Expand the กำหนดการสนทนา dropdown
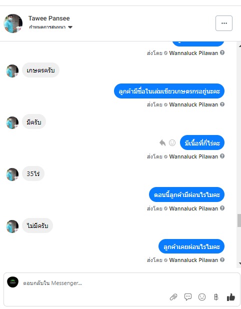Viewport: 241px width, 309px height. 50,27
